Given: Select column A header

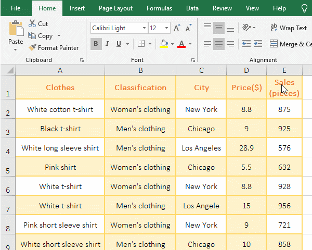Looking at the screenshot, I should (60, 70).
